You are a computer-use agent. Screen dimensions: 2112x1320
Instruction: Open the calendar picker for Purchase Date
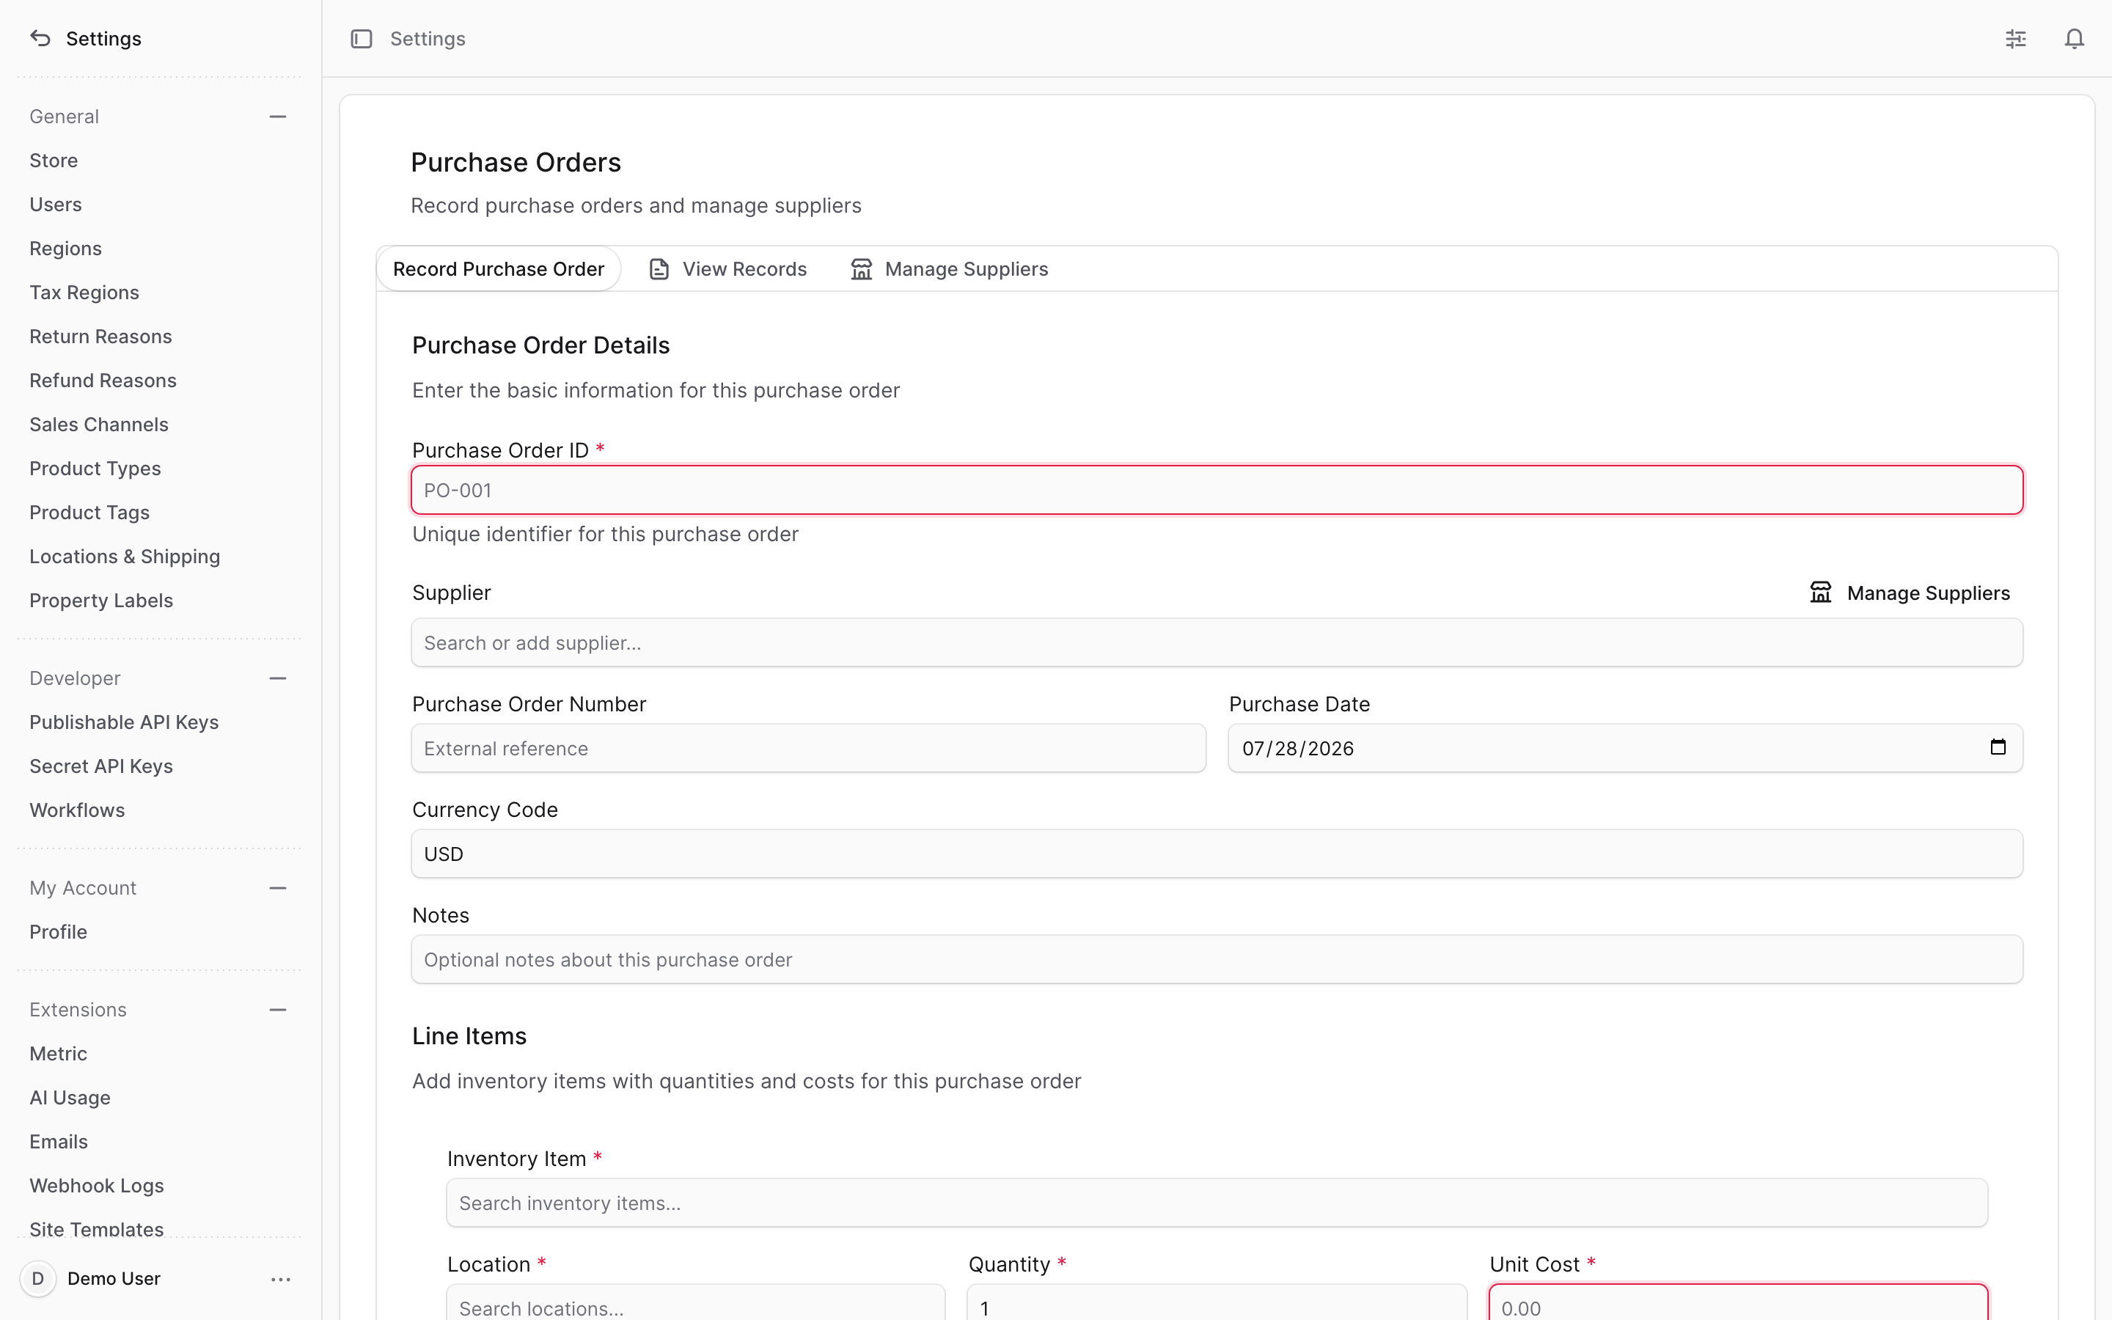coord(1998,747)
